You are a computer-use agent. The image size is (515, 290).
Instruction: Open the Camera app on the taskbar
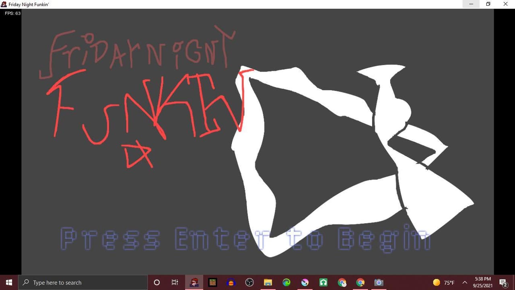[379, 282]
